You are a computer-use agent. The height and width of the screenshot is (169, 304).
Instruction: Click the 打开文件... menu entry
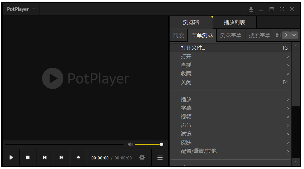[x=230, y=48]
